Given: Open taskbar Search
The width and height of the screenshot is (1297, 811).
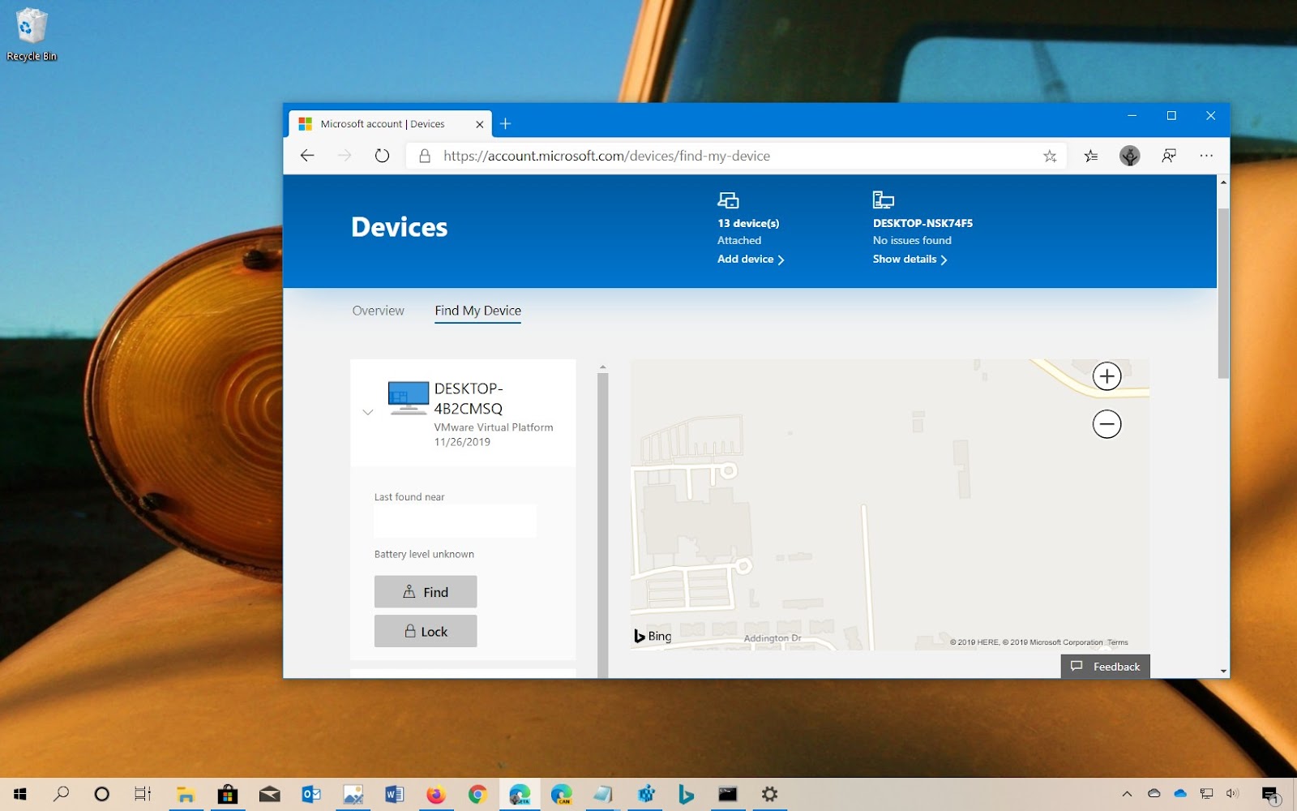Looking at the screenshot, I should [x=62, y=794].
